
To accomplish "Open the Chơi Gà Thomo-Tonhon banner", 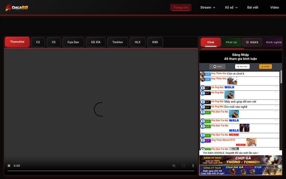I will [x=241, y=160].
